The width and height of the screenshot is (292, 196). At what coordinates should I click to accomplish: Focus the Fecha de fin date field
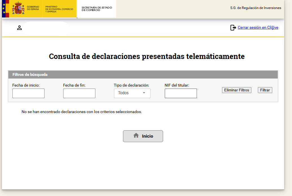tap(79, 93)
